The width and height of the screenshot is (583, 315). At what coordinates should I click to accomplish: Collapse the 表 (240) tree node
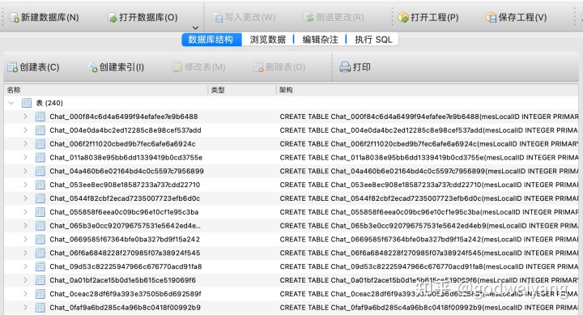11,103
